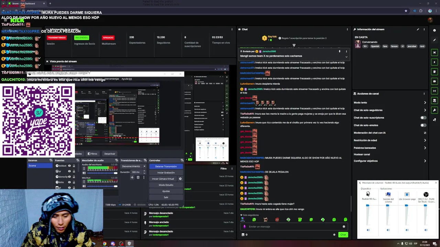The width and height of the screenshot is (440, 247).
Task: Click the wrench icon in right sidebar
Action: [x=435, y=110]
